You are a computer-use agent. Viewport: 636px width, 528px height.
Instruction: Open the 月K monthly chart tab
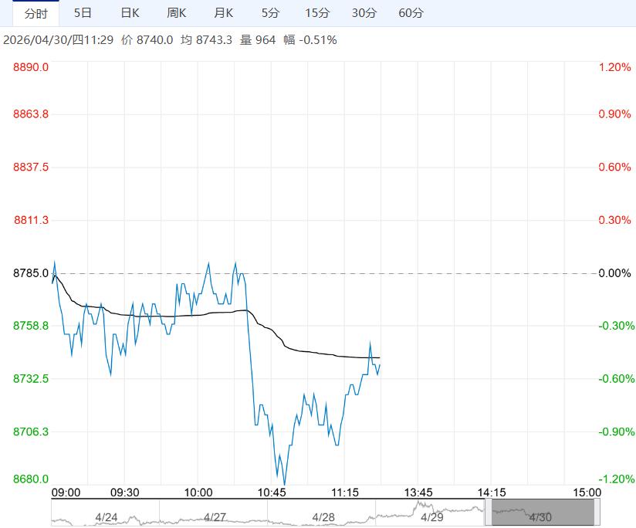coord(224,13)
